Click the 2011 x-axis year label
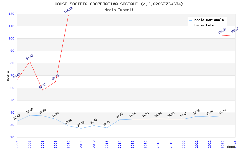 [81, 144]
